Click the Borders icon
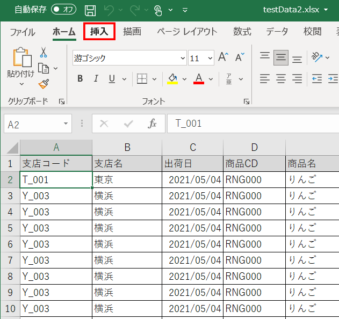The height and width of the screenshot is (319, 339). [x=142, y=79]
